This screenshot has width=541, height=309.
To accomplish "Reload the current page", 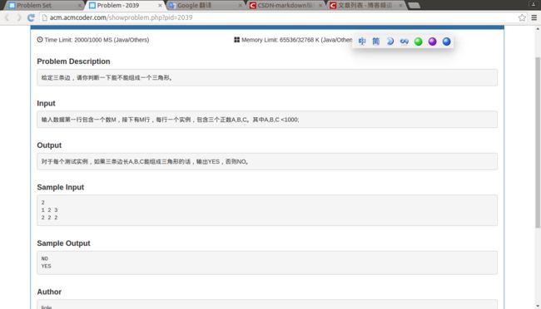I will (x=31, y=17).
